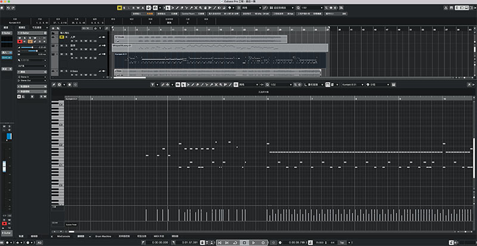The image size is (477, 246).
Task: Click the channel fader in left strip
Action: [4, 166]
